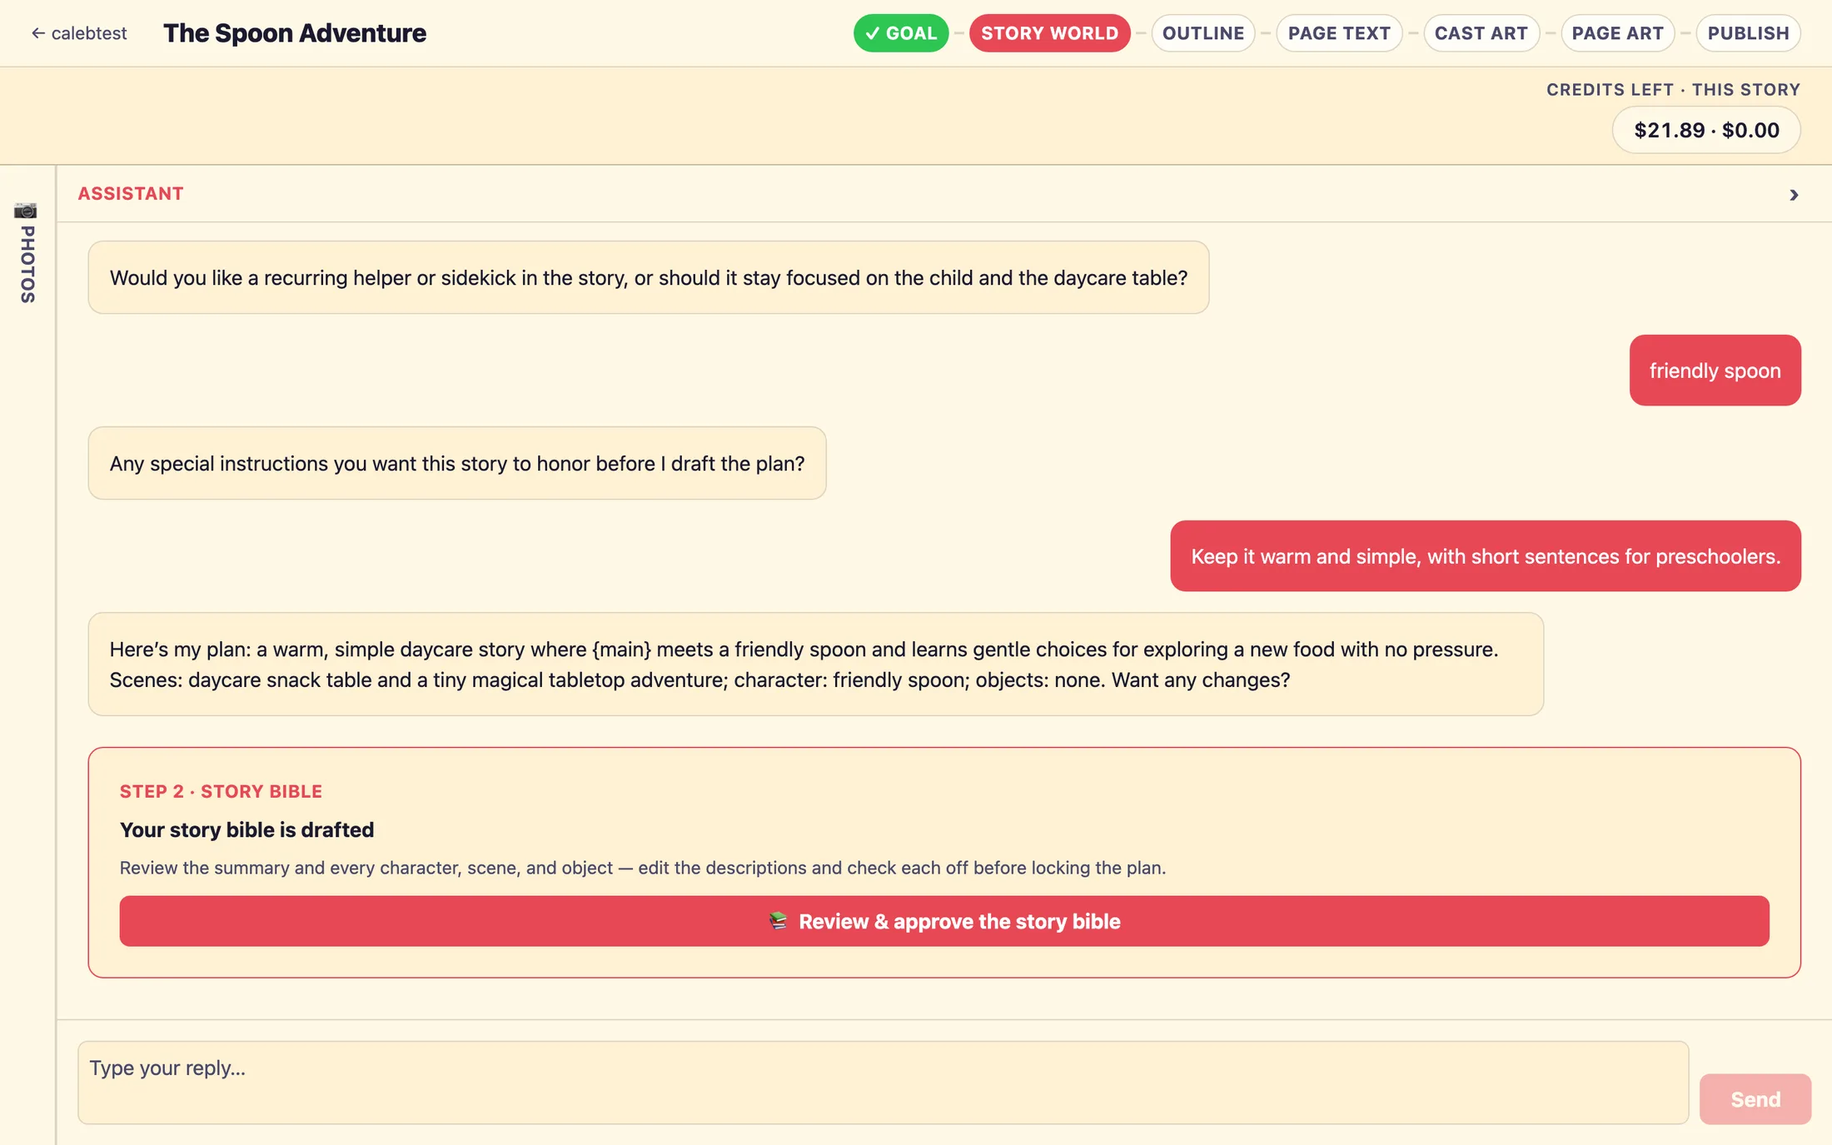Focus the Type your reply field
1832x1145 pixels.
[883, 1083]
